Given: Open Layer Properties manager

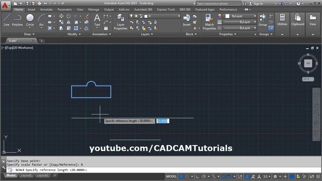Looking at the screenshot, I should click(121, 22).
